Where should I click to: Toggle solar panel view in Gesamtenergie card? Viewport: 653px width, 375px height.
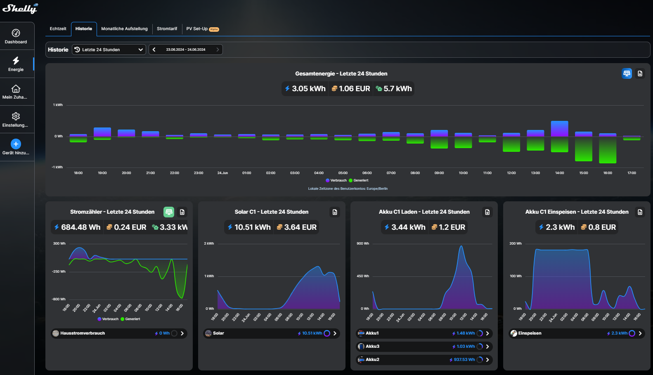[627, 73]
